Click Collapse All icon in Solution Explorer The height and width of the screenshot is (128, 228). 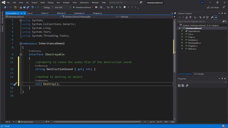(x=204, y=17)
